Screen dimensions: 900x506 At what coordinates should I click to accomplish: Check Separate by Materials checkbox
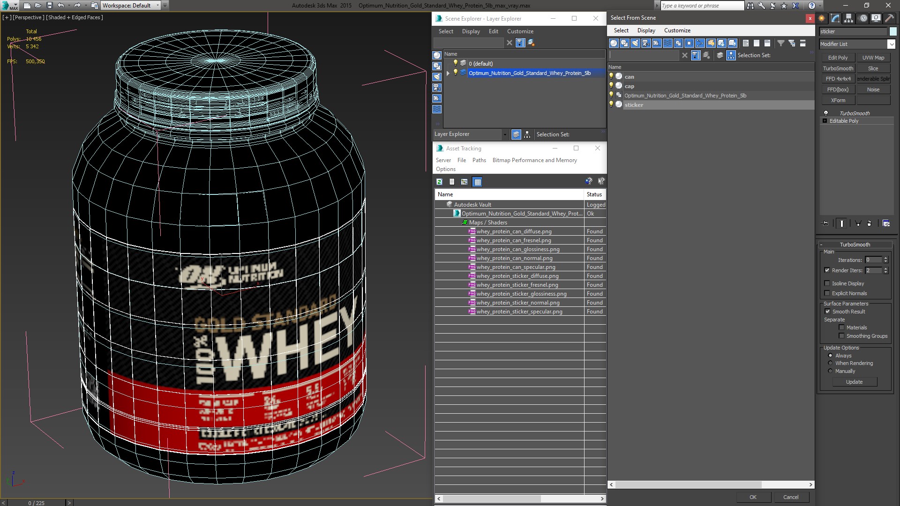click(x=841, y=327)
